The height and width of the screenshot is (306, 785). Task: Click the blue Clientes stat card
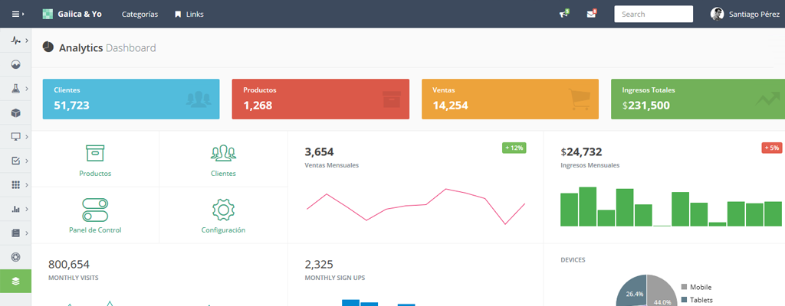click(x=131, y=99)
